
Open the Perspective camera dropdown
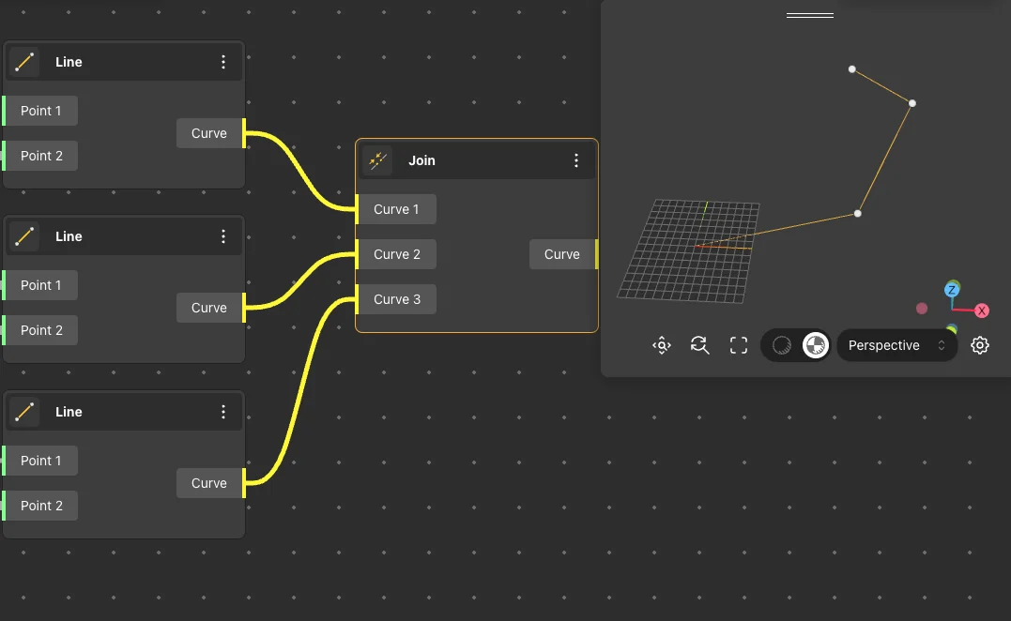[x=896, y=345]
